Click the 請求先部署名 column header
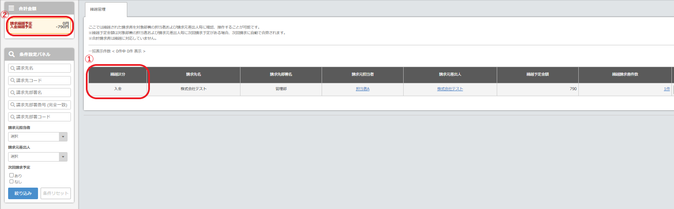 281,74
